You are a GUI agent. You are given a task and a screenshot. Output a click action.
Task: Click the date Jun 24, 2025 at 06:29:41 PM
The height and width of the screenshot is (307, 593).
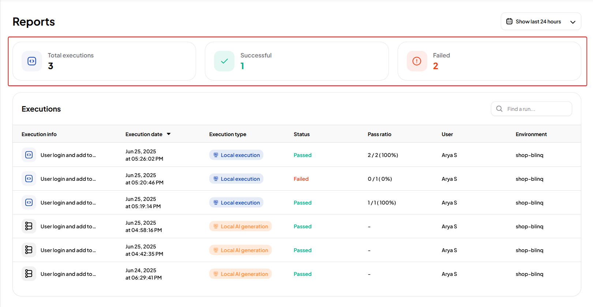point(143,274)
